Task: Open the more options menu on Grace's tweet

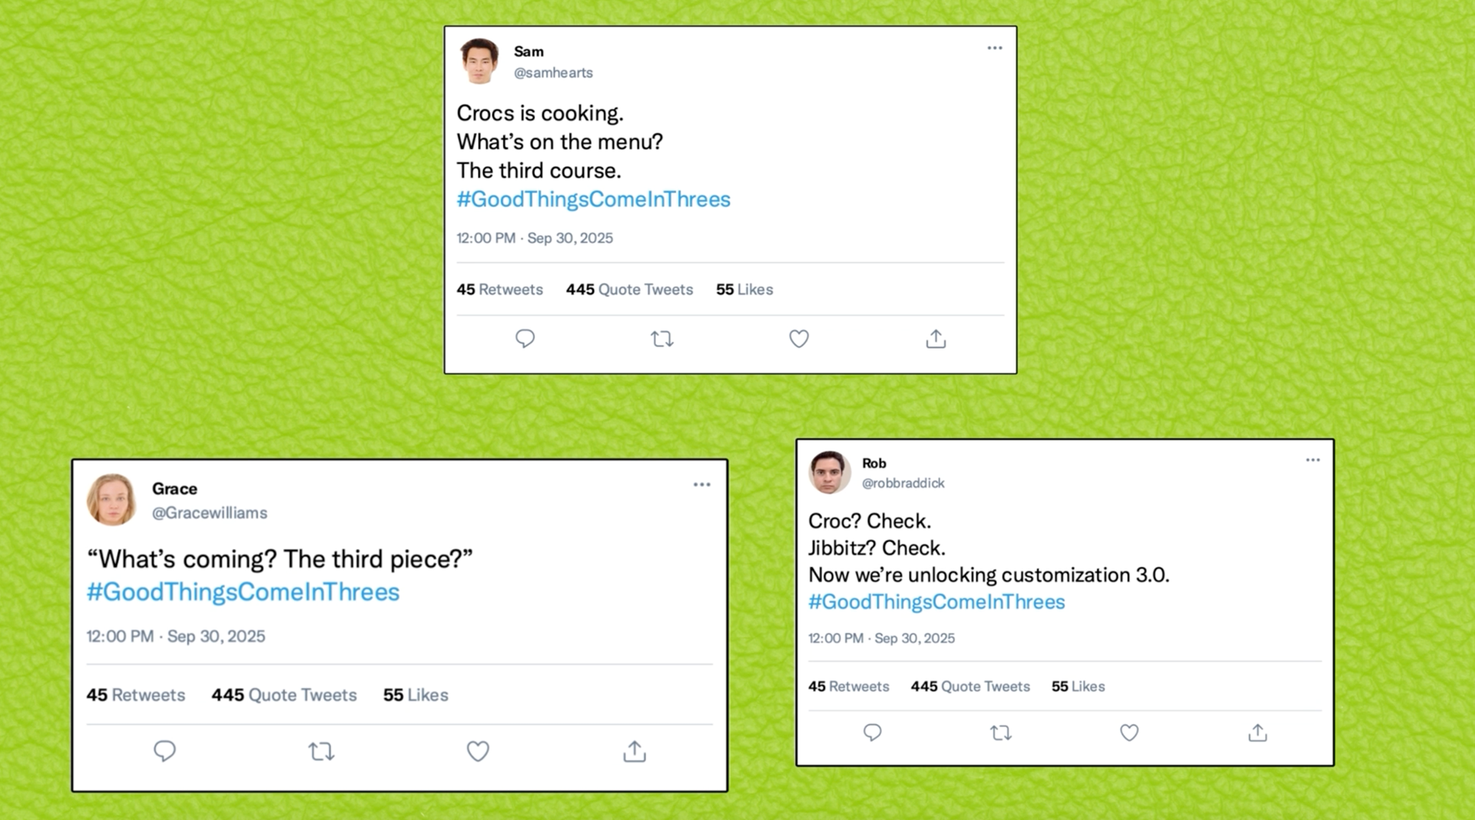Action: click(x=701, y=484)
